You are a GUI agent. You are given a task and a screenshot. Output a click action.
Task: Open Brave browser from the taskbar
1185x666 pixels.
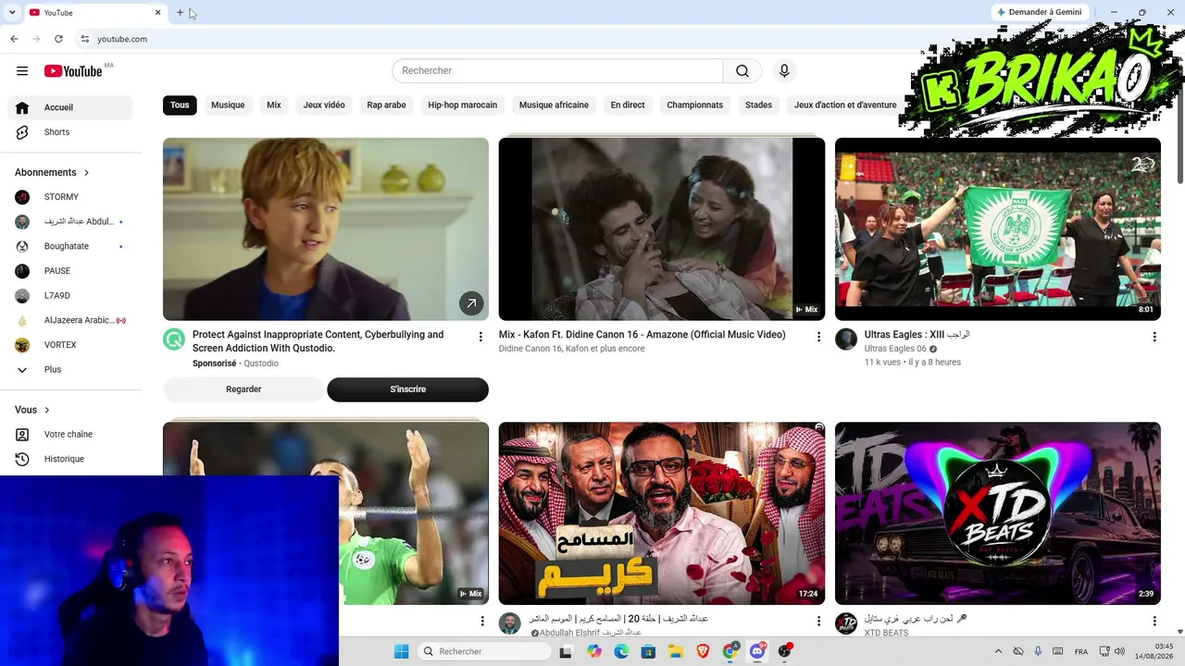(x=703, y=651)
